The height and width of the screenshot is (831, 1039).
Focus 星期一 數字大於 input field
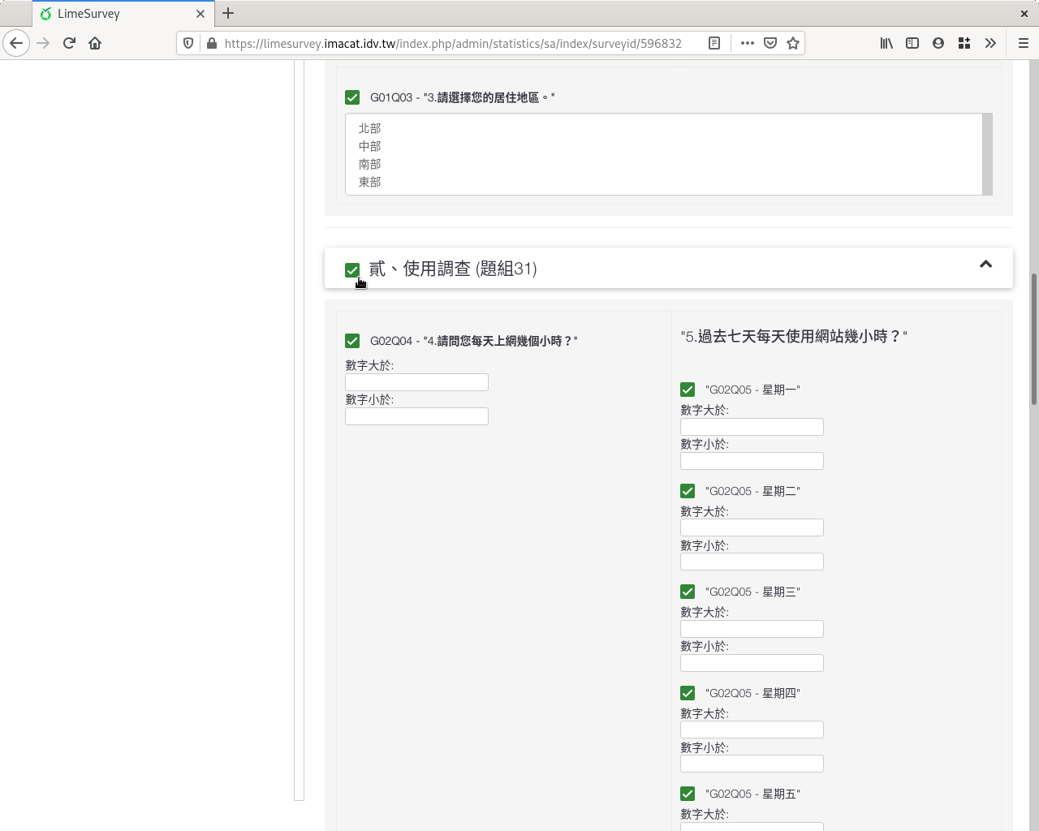(x=752, y=427)
